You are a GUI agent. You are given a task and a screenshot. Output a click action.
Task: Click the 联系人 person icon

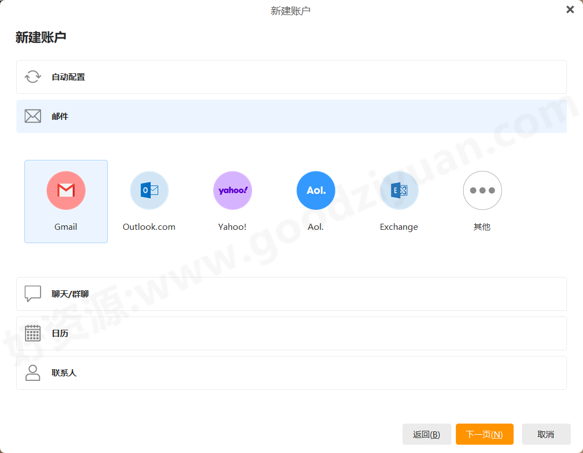click(x=33, y=373)
